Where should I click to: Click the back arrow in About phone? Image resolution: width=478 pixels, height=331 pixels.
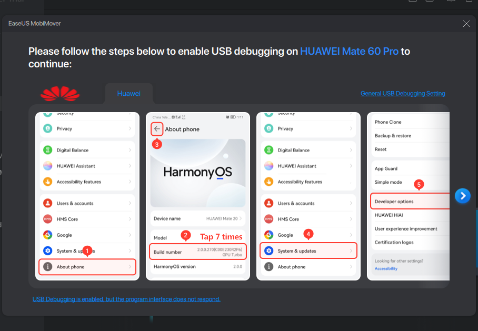[157, 129]
